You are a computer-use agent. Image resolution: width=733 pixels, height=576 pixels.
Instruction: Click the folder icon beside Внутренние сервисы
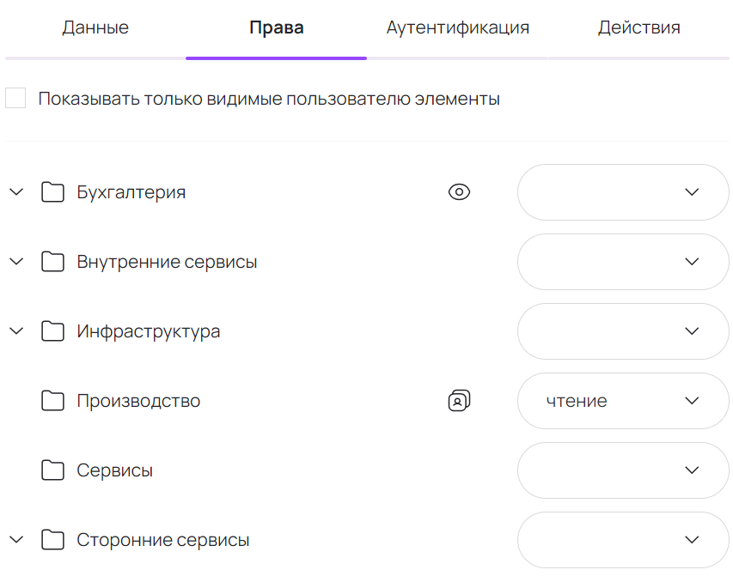tap(52, 261)
